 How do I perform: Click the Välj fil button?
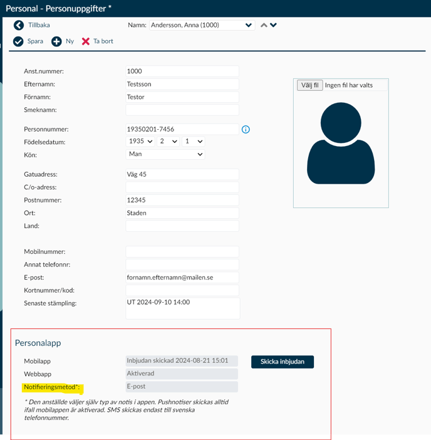(x=309, y=85)
